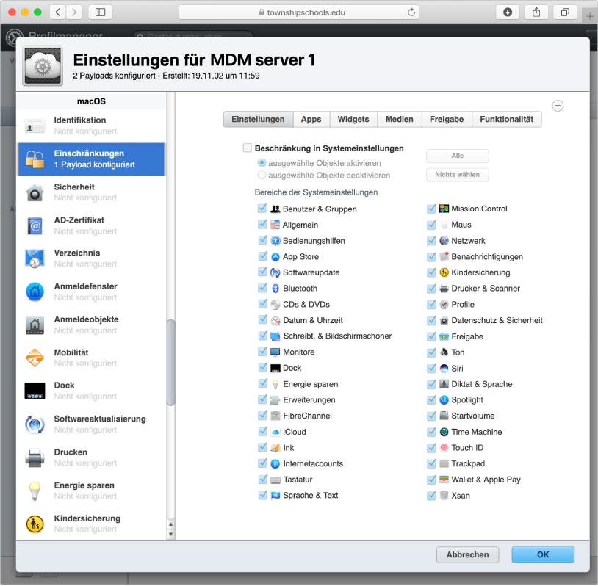Open the Sicherheit camera-lock icon
The image size is (598, 586).
tap(35, 192)
